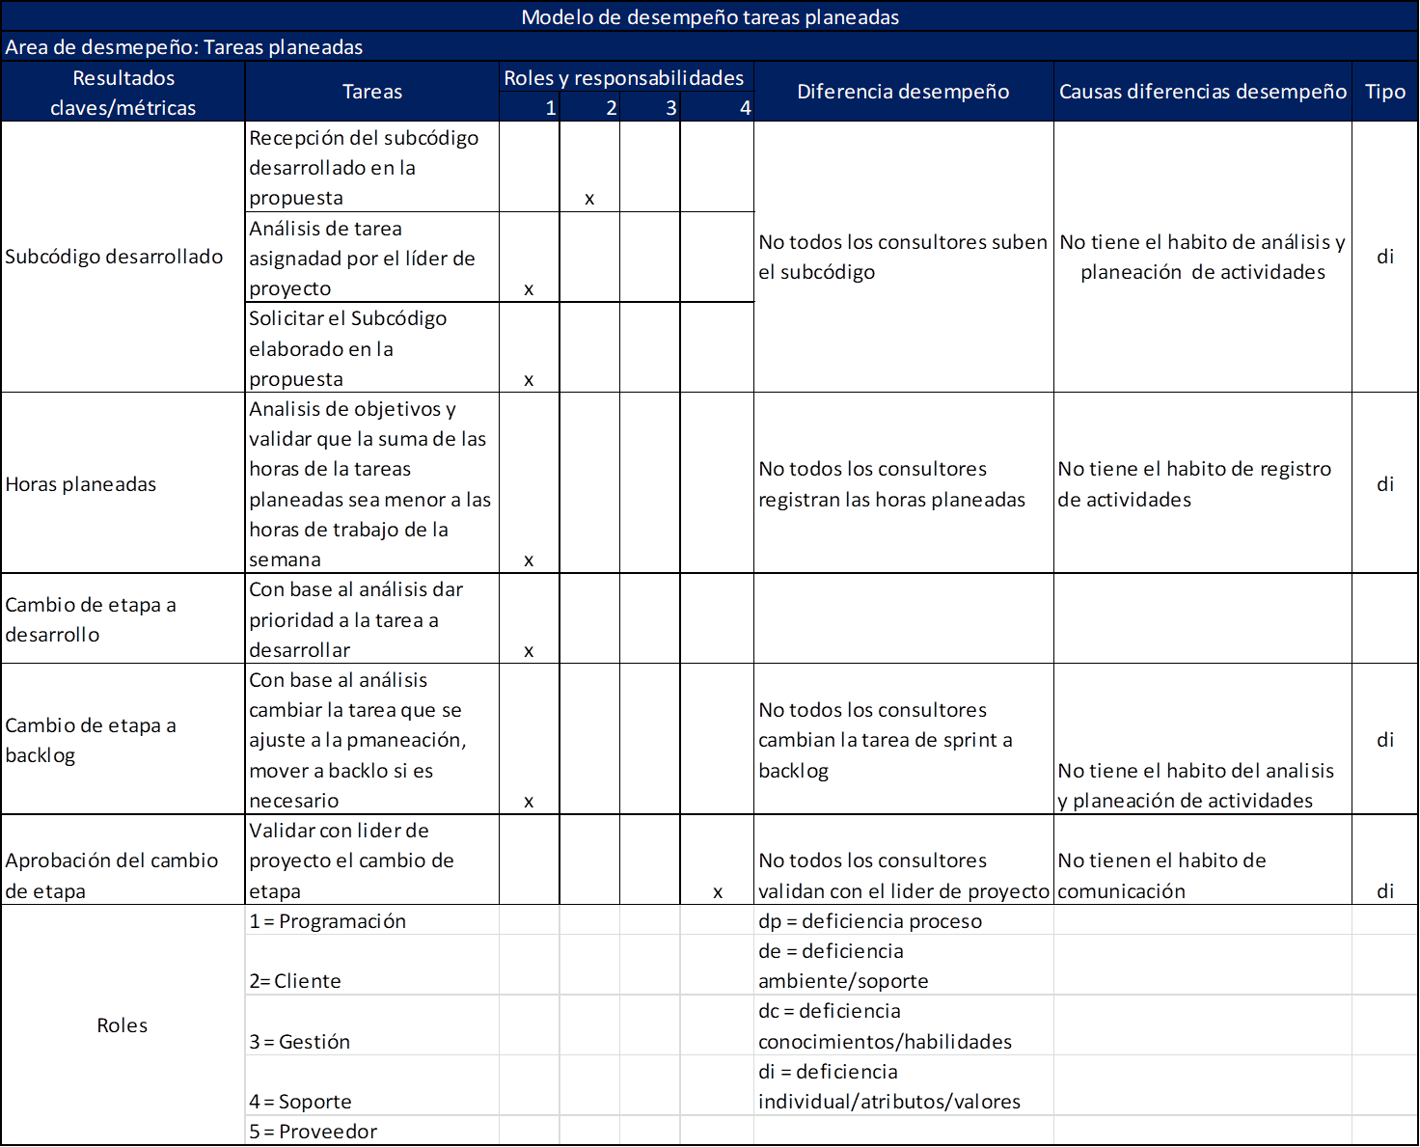
Task: Click 'No tiene el habito del analisis y planeación' cell
Action: (x=1203, y=740)
